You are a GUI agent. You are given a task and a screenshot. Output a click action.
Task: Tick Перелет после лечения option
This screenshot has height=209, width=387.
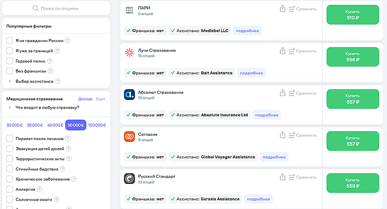(x=9, y=139)
